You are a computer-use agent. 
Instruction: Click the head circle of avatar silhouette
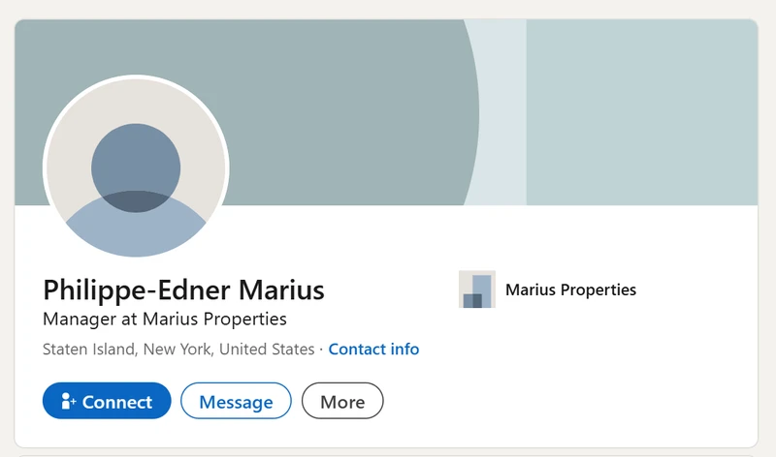[x=136, y=165]
